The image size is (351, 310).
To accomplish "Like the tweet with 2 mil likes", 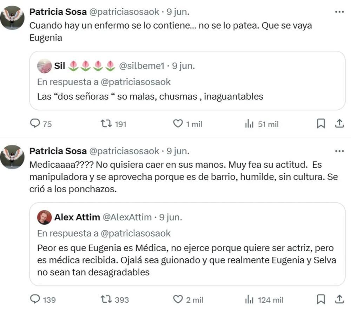I will [x=178, y=299].
